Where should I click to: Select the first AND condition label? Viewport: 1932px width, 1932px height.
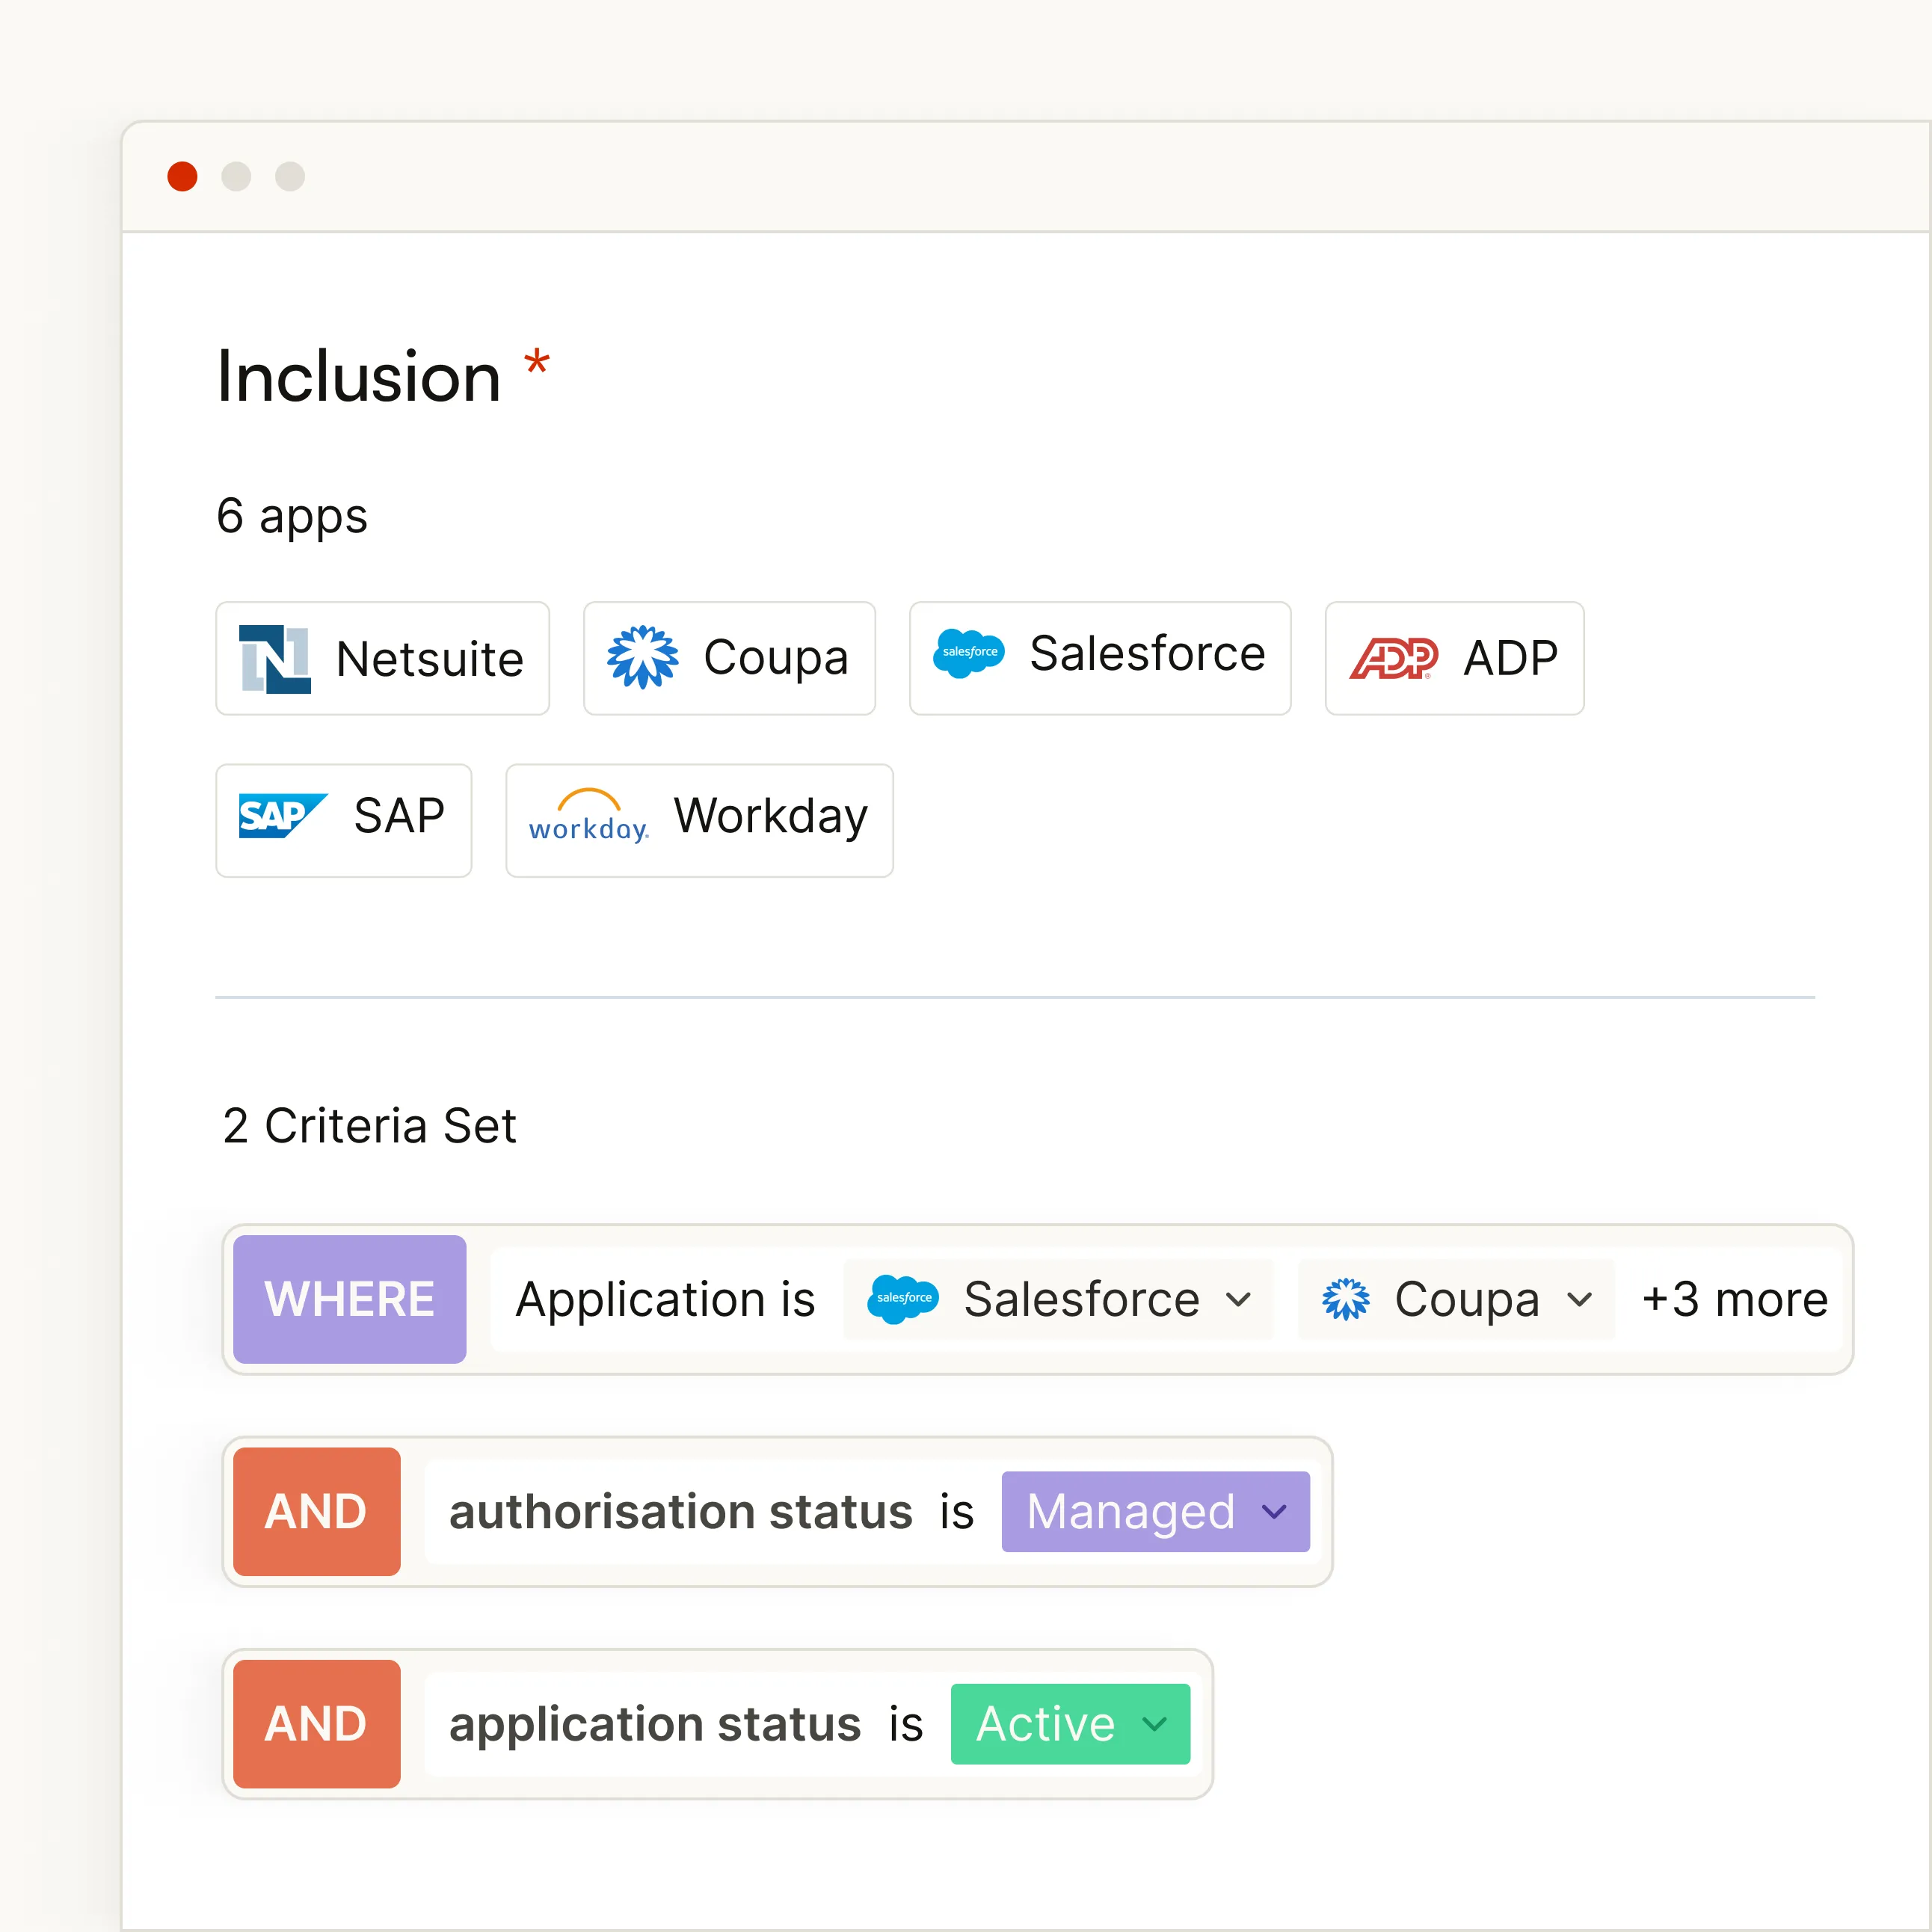(x=316, y=1512)
